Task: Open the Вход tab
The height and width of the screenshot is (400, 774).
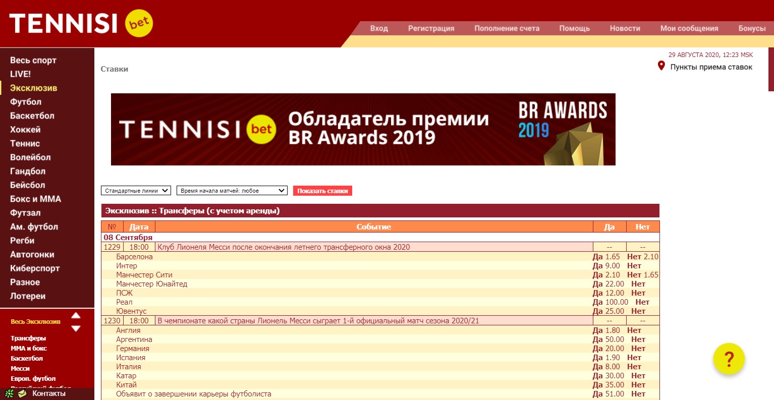Action: 379,28
